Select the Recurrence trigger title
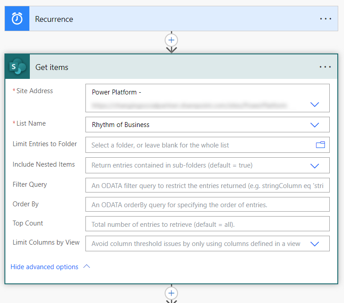This screenshot has height=303, width=344. [x=54, y=19]
